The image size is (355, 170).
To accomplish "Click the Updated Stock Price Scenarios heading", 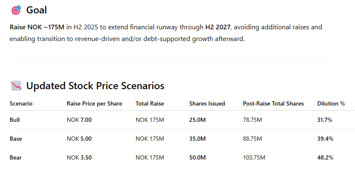I will coord(95,86).
